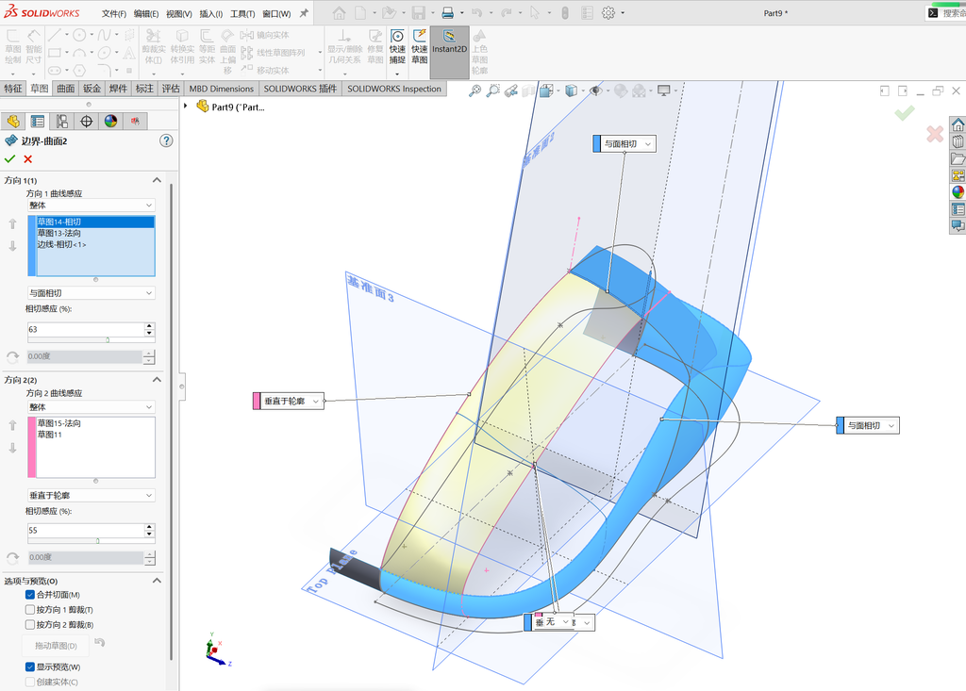This screenshot has width=966, height=691.
Task: Open 方向 2 曲线感应 整体 dropdown
Action: 92,407
